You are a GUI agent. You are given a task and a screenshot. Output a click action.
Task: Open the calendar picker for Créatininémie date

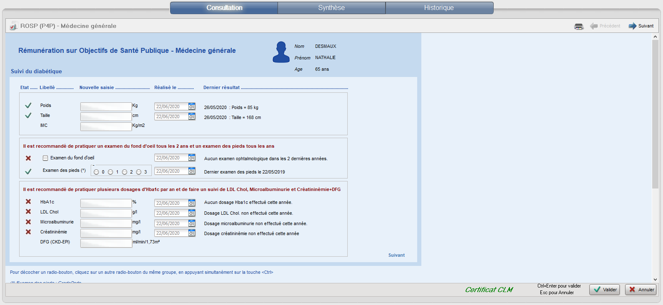pos(192,233)
